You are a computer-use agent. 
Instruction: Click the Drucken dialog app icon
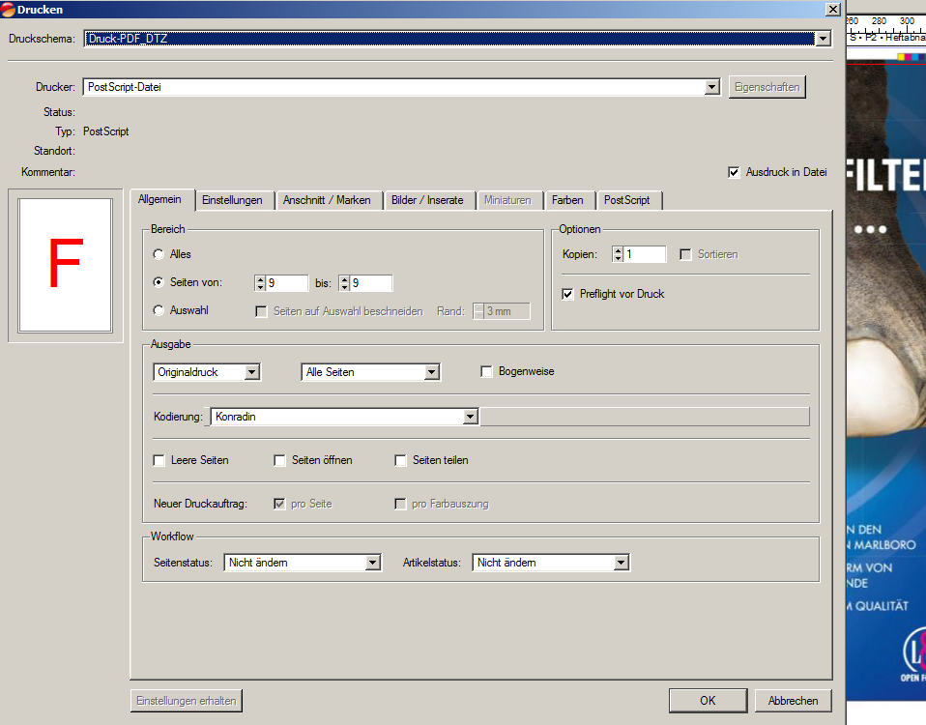[9, 9]
